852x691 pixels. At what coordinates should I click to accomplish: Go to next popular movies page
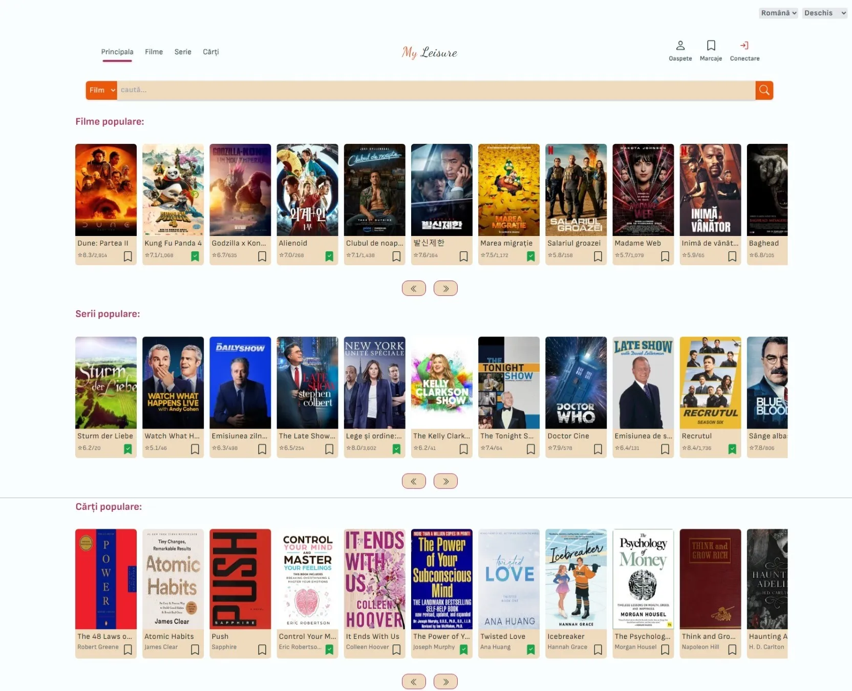[x=445, y=289]
